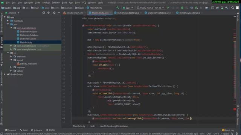Viewport: 241px width, 135px height.
Task: Start debugging with the green bug icon
Action: pyautogui.click(x=182, y=8)
